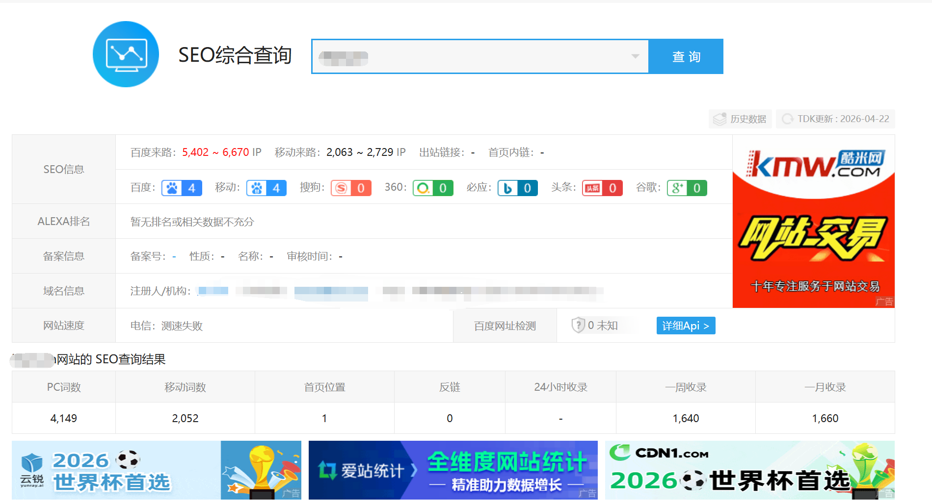The width and height of the screenshot is (932, 503).
Task: Click the domain search input field
Action: click(x=480, y=56)
